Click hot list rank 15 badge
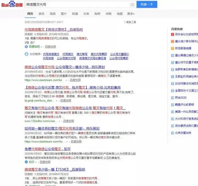The image size is (198, 186). pyautogui.click(x=172, y=133)
